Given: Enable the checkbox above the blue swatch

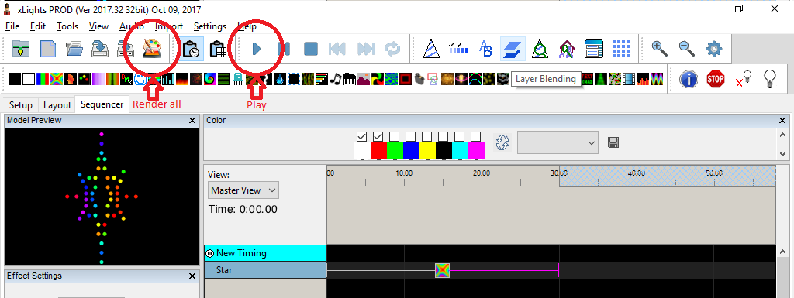Looking at the screenshot, I should point(411,137).
